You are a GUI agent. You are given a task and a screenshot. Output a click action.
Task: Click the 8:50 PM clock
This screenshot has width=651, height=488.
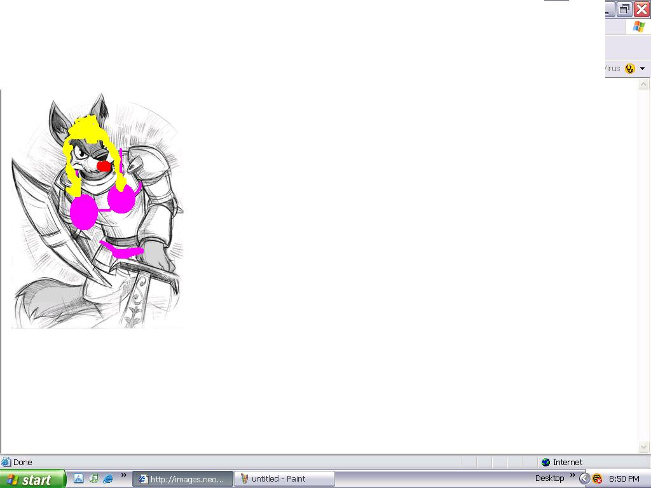click(624, 479)
